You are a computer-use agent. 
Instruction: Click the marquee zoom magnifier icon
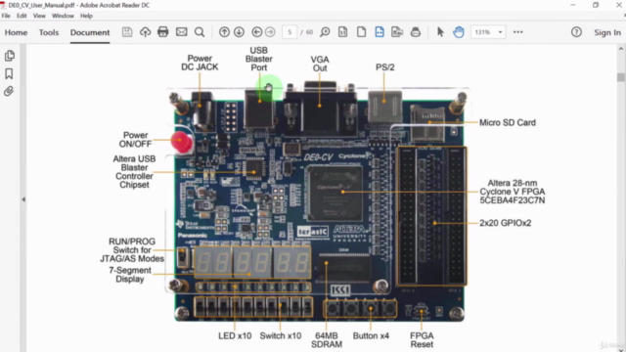[325, 32]
